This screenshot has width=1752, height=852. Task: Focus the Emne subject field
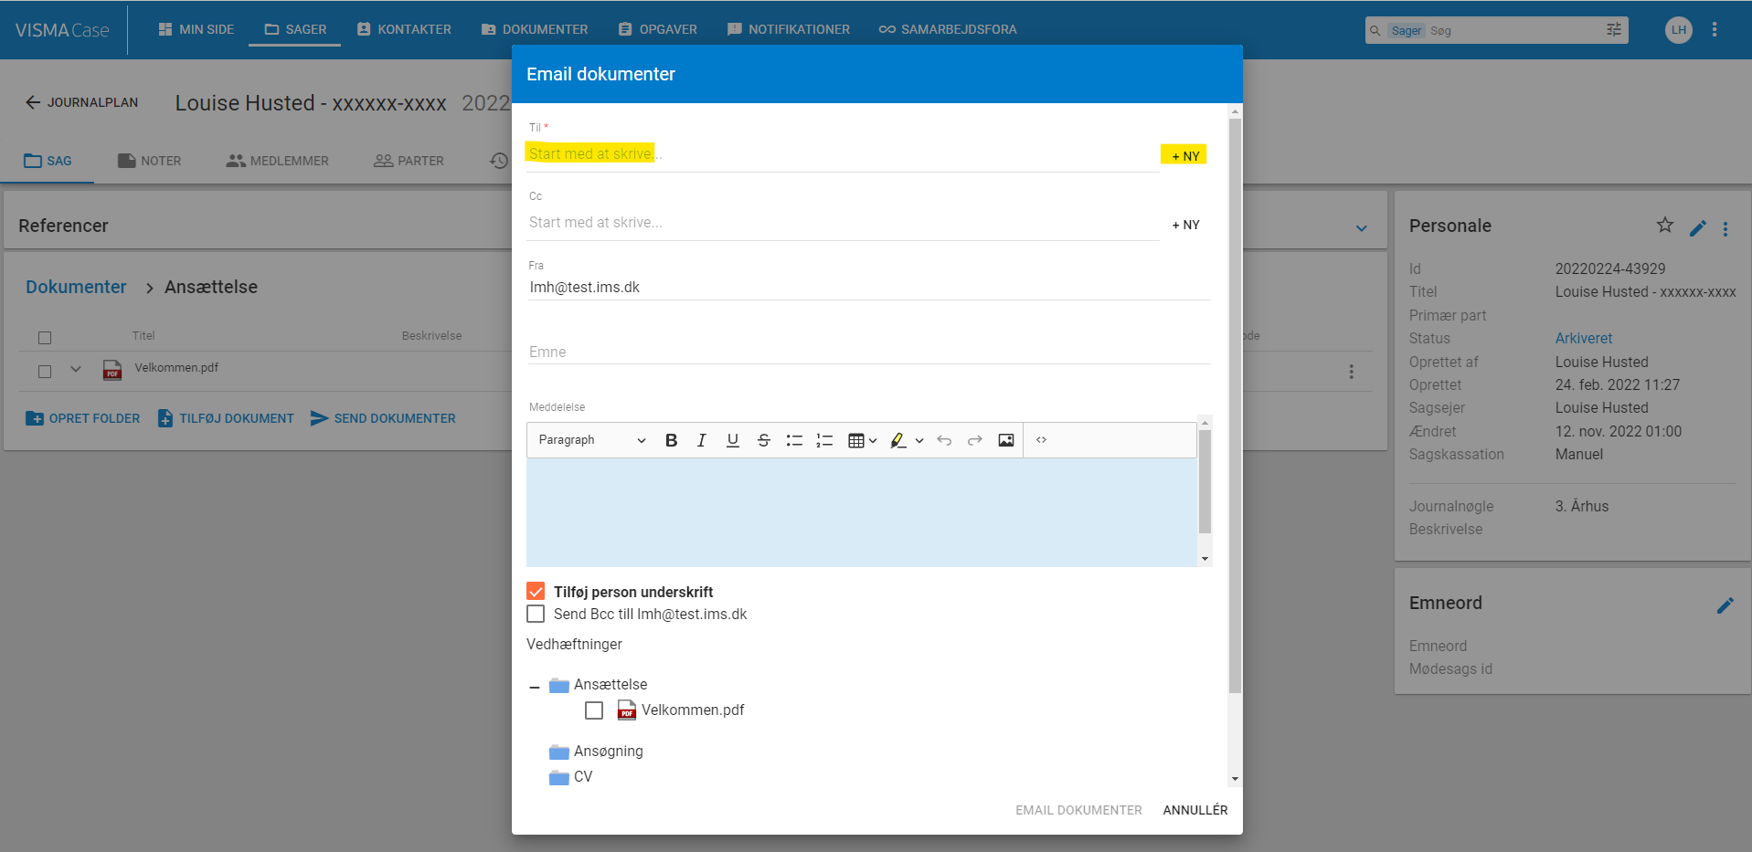[x=868, y=352]
